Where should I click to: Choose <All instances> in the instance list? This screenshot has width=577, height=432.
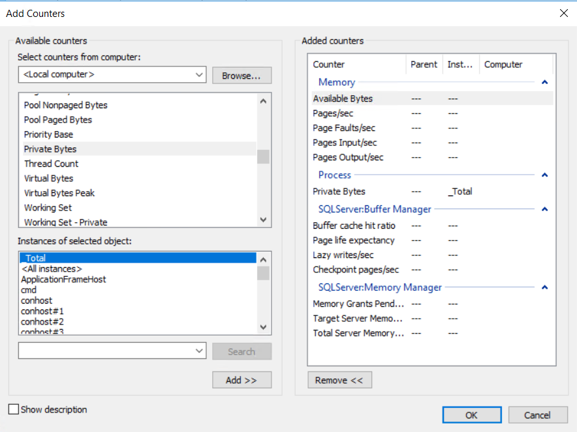pos(52,268)
